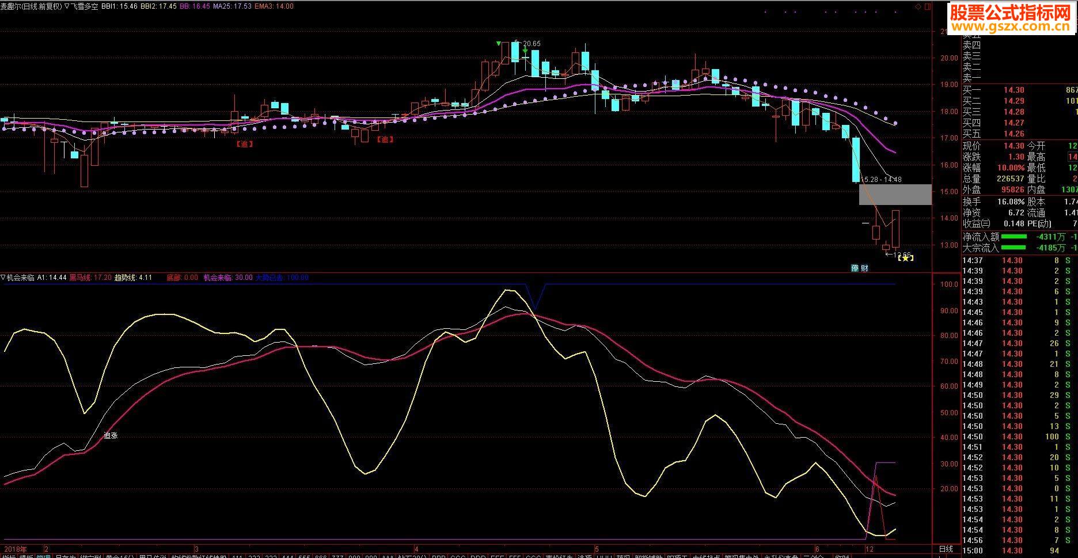Click the 外盘 95826 value
The width and height of the screenshot is (1078, 558).
coord(1012,189)
